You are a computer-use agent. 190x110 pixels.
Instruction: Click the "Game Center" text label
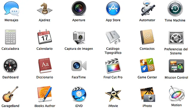(147, 77)
